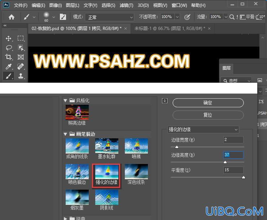Viewport: 267px width, 220px height.
Task: Open the brush tool preset picker
Action: [29, 17]
